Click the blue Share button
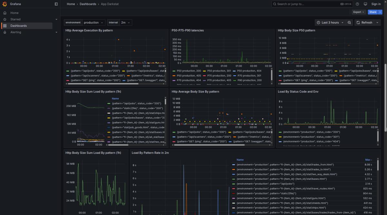 click(x=373, y=12)
